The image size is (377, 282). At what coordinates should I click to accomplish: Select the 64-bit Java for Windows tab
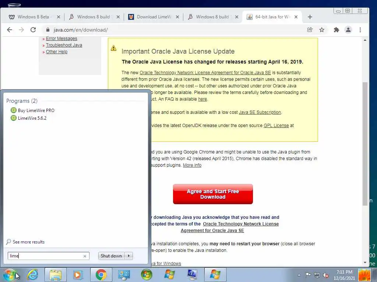pyautogui.click(x=272, y=17)
